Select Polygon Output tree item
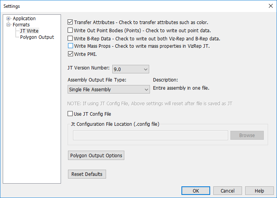277x198 pixels. pos(37,37)
